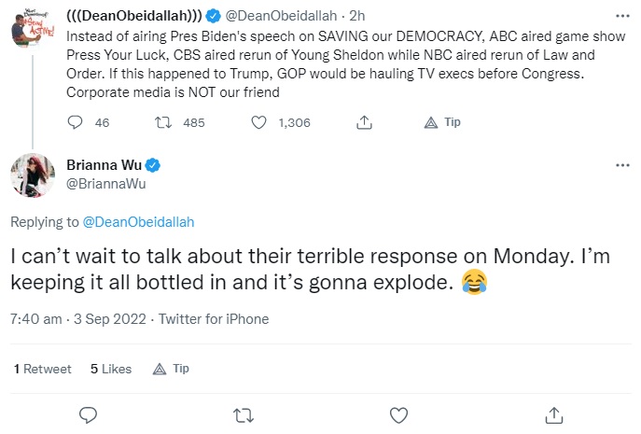
Task: Open more options on Brianna Wu's tweet
Action: pos(622,165)
